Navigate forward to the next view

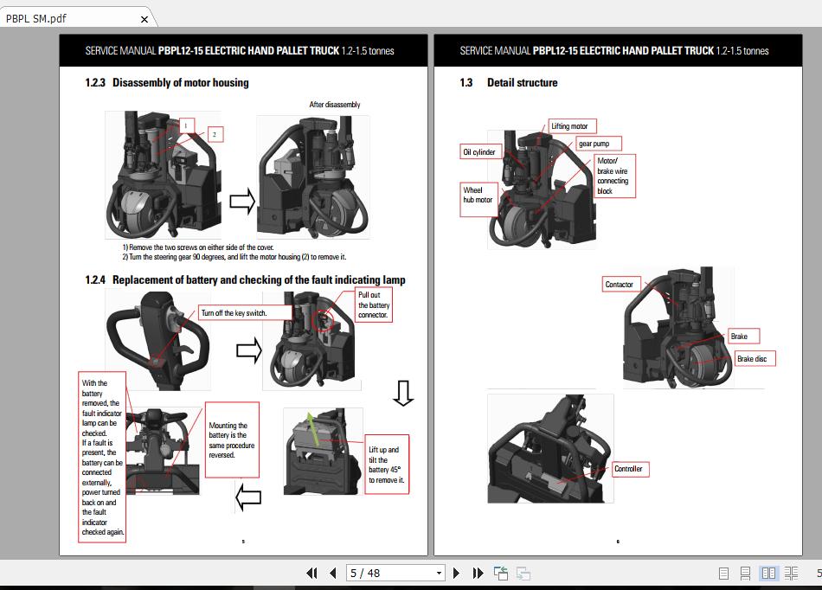(522, 572)
